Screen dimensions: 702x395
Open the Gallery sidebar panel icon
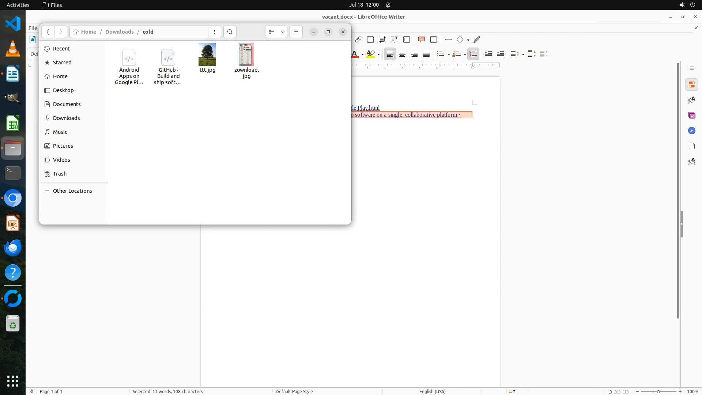click(x=691, y=116)
